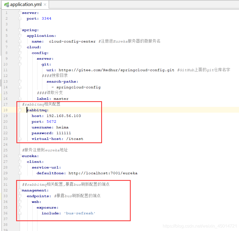
Task: Collapse the service-url block at line 28
Action: pyautogui.click(x=20, y=167)
